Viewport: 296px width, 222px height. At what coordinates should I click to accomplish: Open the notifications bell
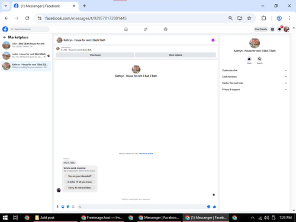pos(279,29)
